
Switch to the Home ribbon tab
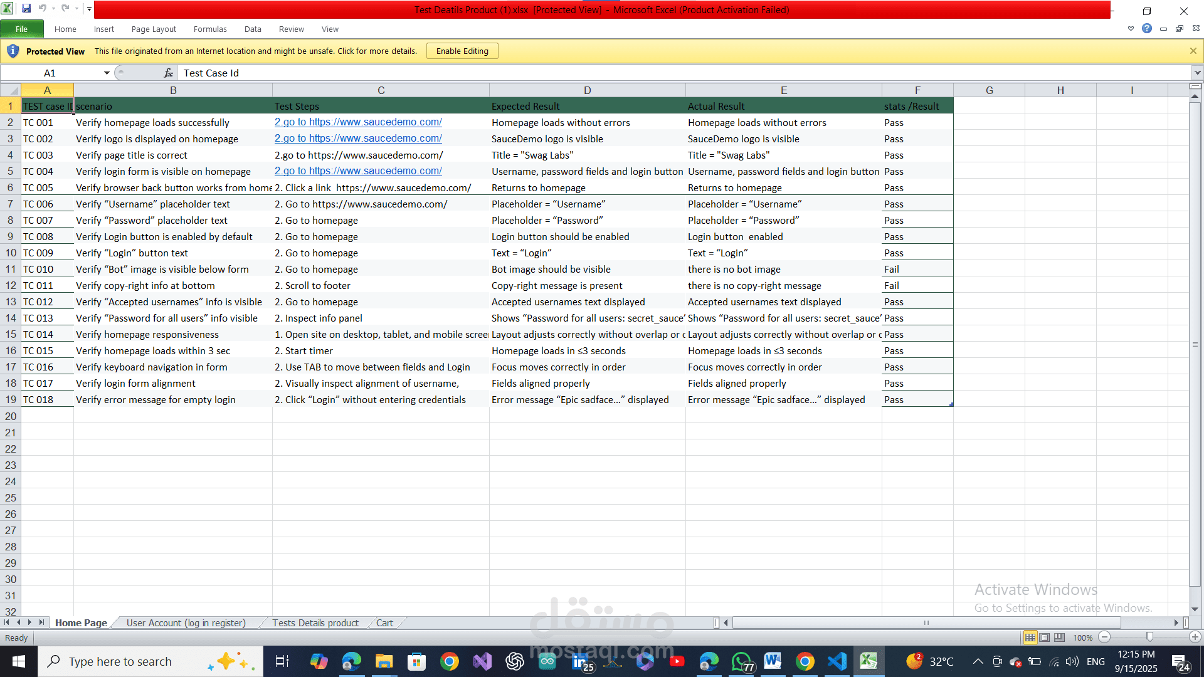tap(65, 29)
